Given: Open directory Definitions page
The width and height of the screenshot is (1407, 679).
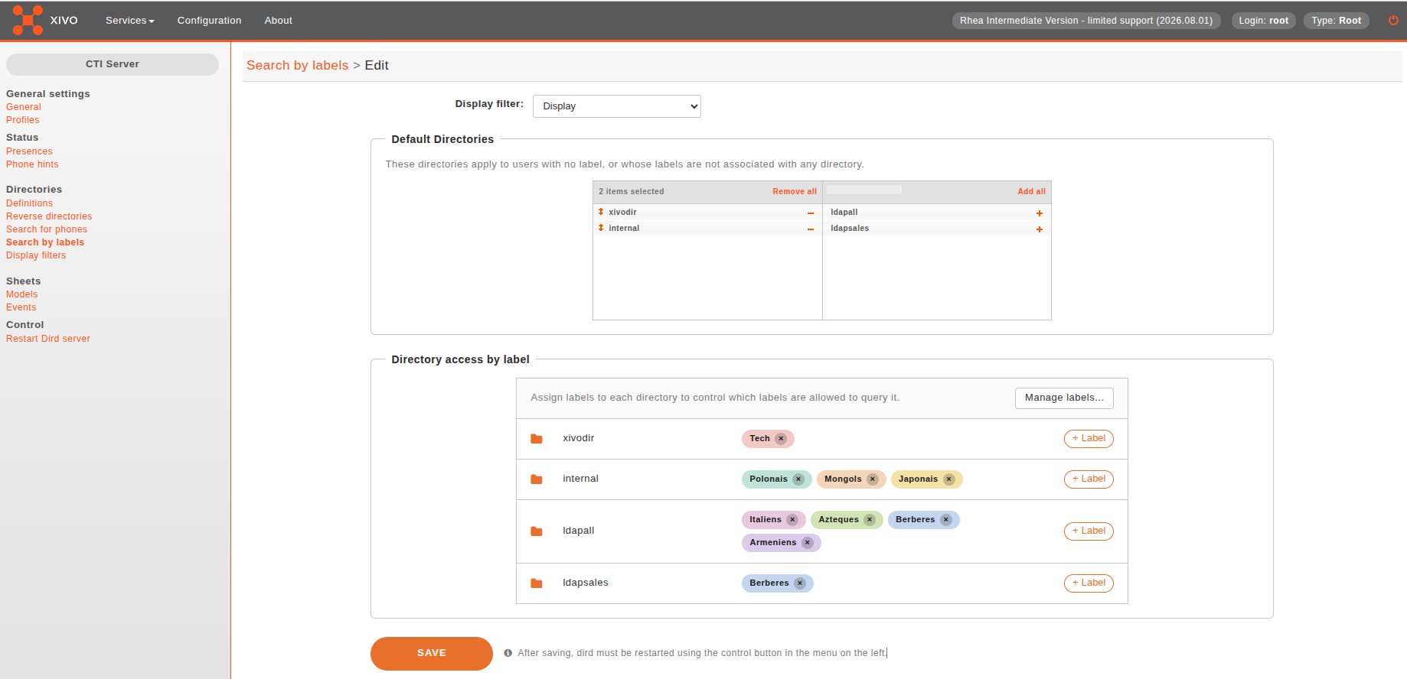Looking at the screenshot, I should point(29,203).
